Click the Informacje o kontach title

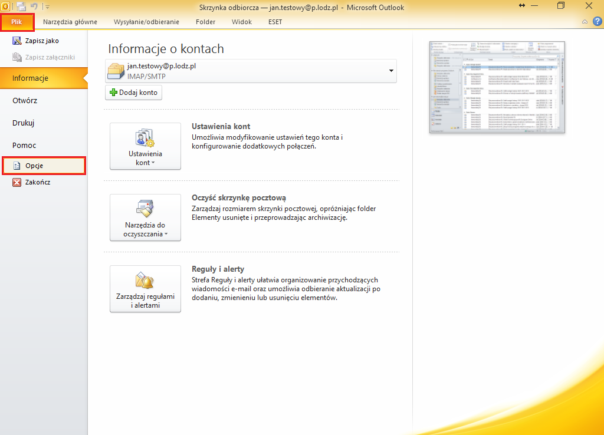pyautogui.click(x=166, y=49)
